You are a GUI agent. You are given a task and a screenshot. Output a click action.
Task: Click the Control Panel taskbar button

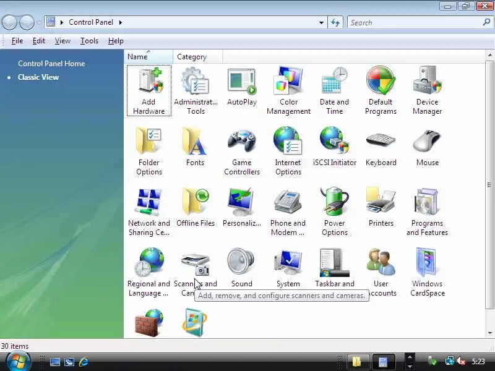384,362
